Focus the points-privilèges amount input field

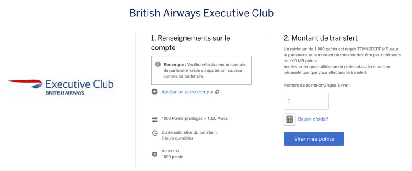tap(306, 101)
